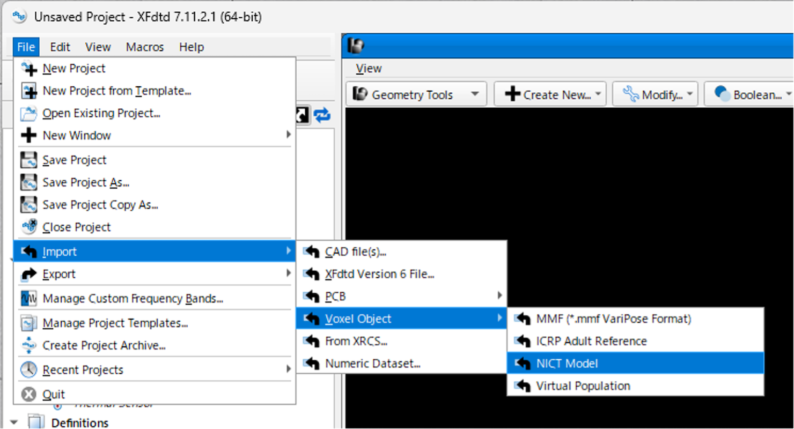The image size is (794, 429).
Task: Open the Macros menu
Action: [145, 47]
